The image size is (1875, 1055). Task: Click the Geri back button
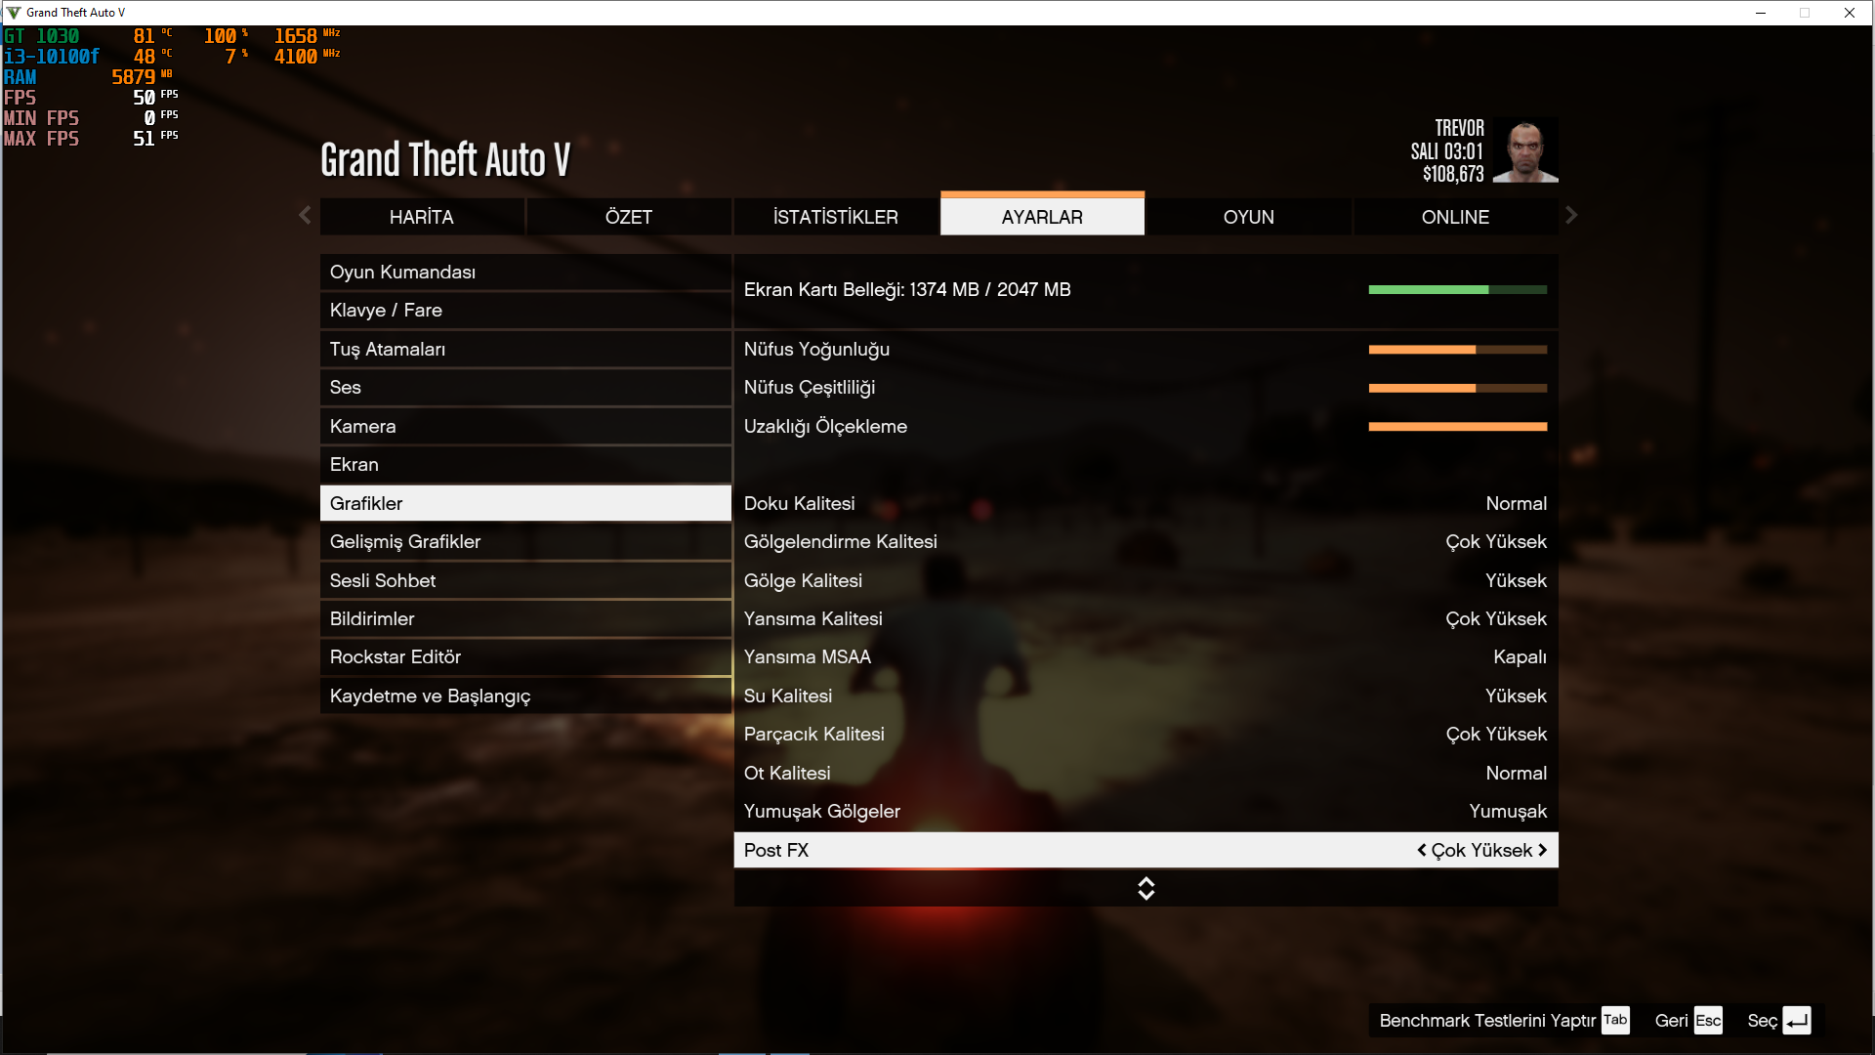[1671, 1020]
